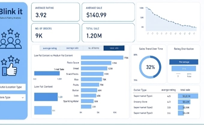This screenshot has width=204, height=125.
Task: Select the Pasta Sauce bar
Action: point(96,63)
